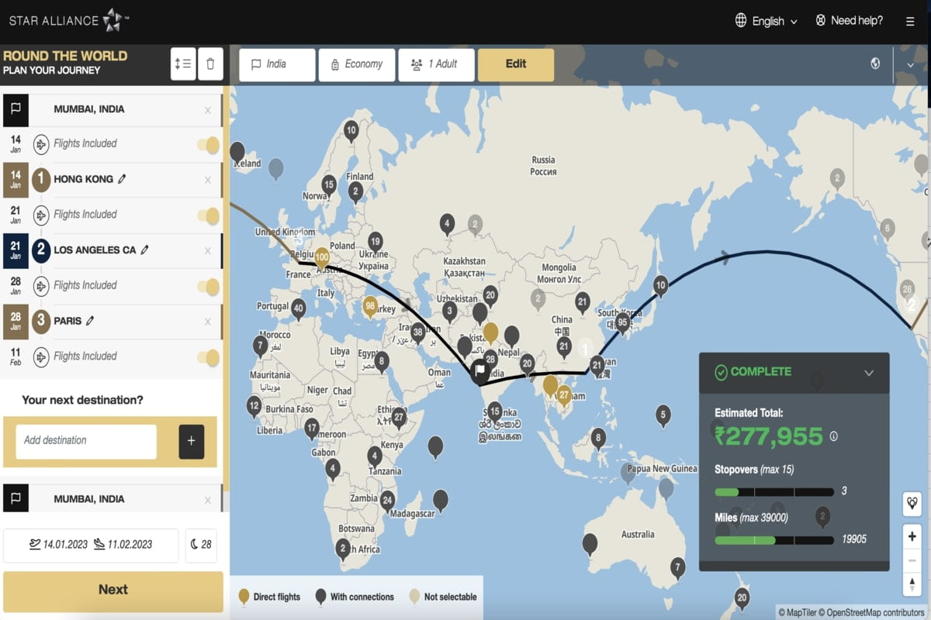Click the Stopovers progress bar
Viewport: 931px width, 620px height.
[774, 492]
